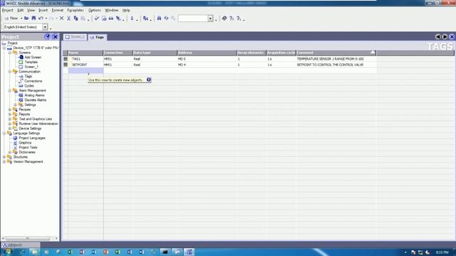Select Cycles in the project tree
This screenshot has height=256, width=456.
click(29, 85)
